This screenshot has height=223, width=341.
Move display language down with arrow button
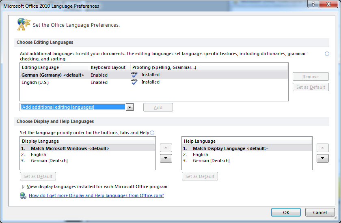pos(166,159)
